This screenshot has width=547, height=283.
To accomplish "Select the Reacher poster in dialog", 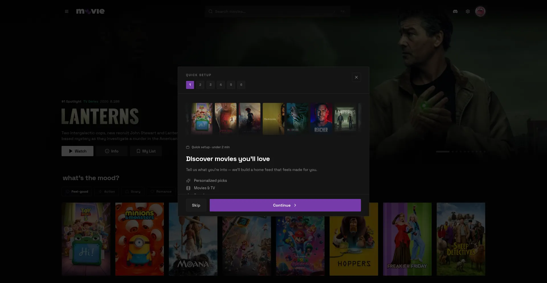I will [x=321, y=119].
